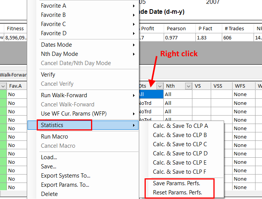
Task: Click Delete in the context menu
Action: coord(49,194)
